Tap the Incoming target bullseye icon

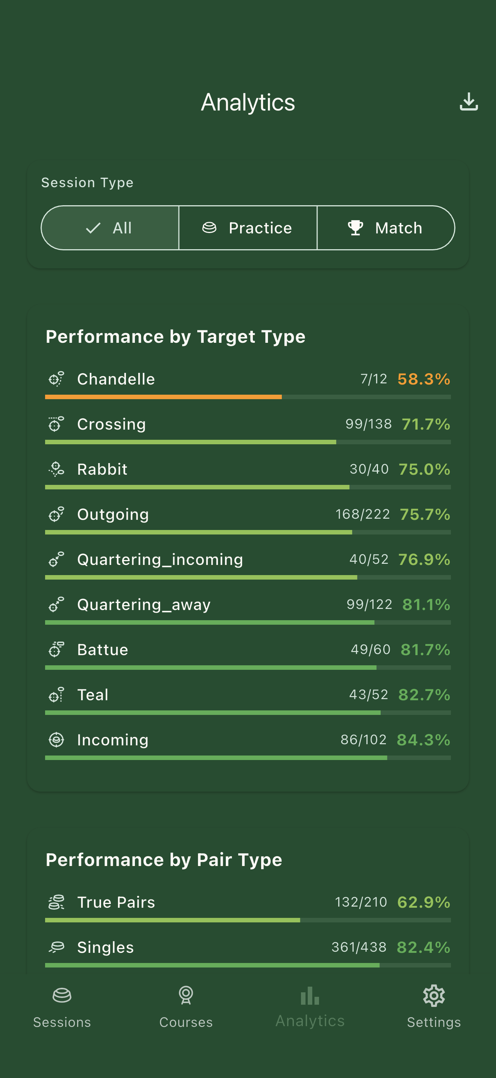(56, 739)
